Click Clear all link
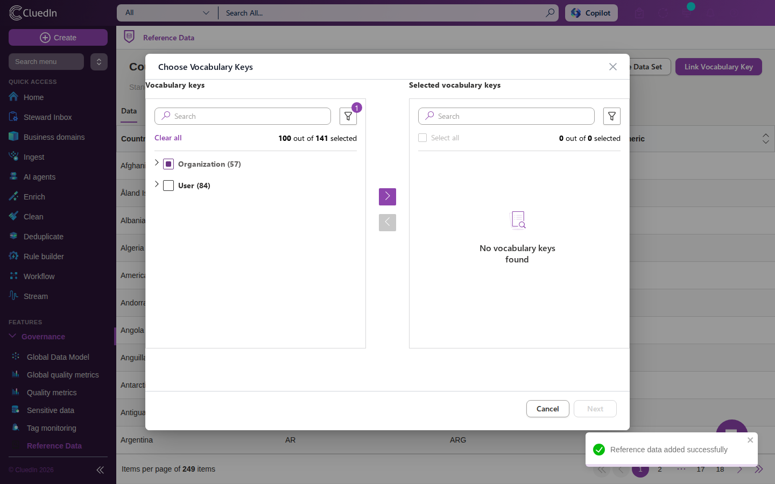775x484 pixels. [x=168, y=138]
